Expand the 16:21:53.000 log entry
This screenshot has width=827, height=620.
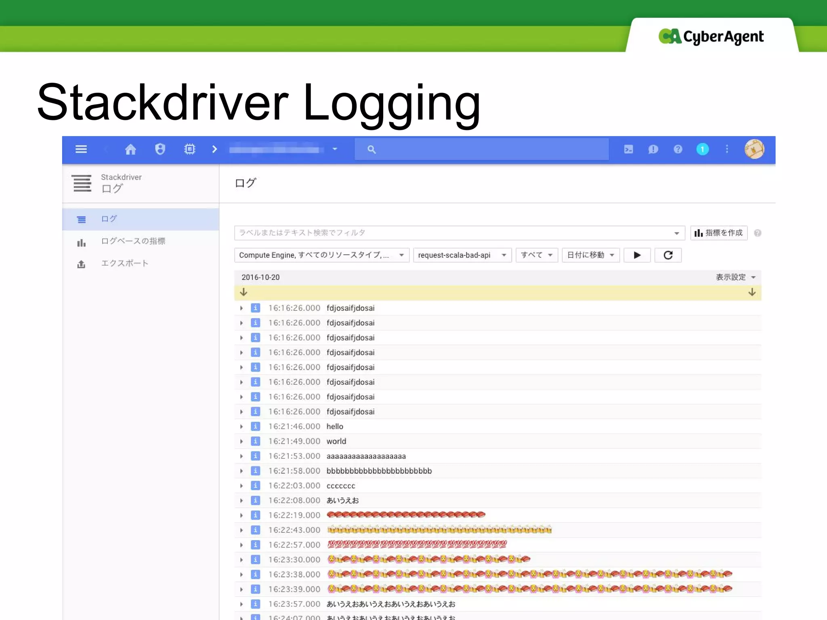click(x=241, y=456)
